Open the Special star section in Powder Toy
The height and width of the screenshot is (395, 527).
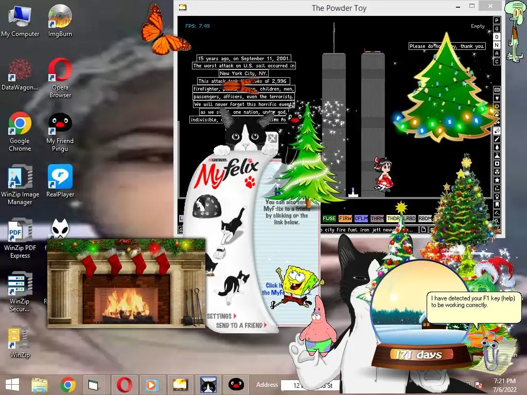(497, 180)
